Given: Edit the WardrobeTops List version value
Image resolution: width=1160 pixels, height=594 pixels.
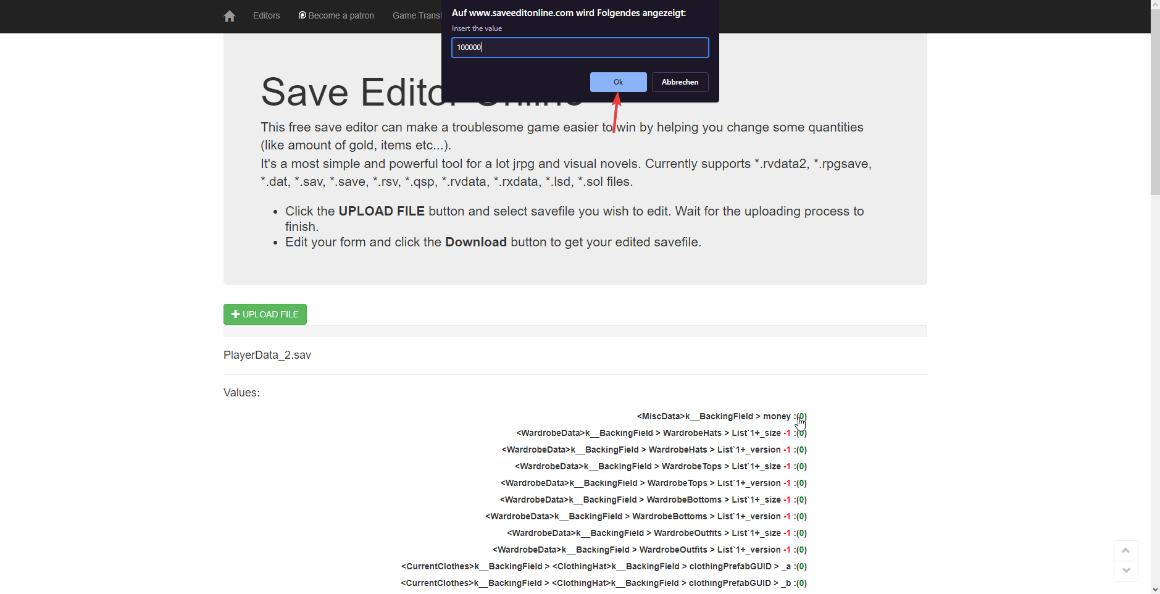Looking at the screenshot, I should click(x=801, y=483).
